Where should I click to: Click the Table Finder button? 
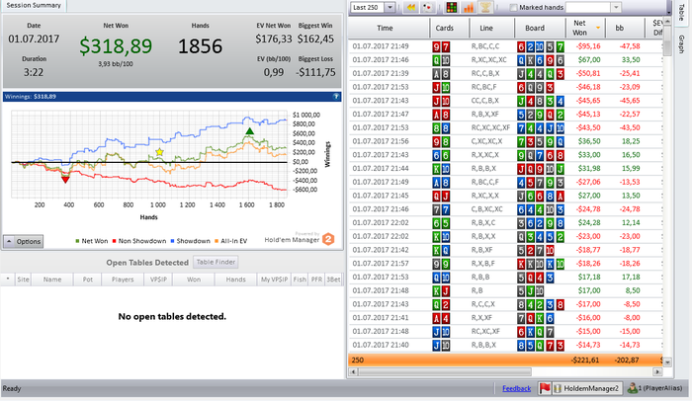[x=216, y=262]
